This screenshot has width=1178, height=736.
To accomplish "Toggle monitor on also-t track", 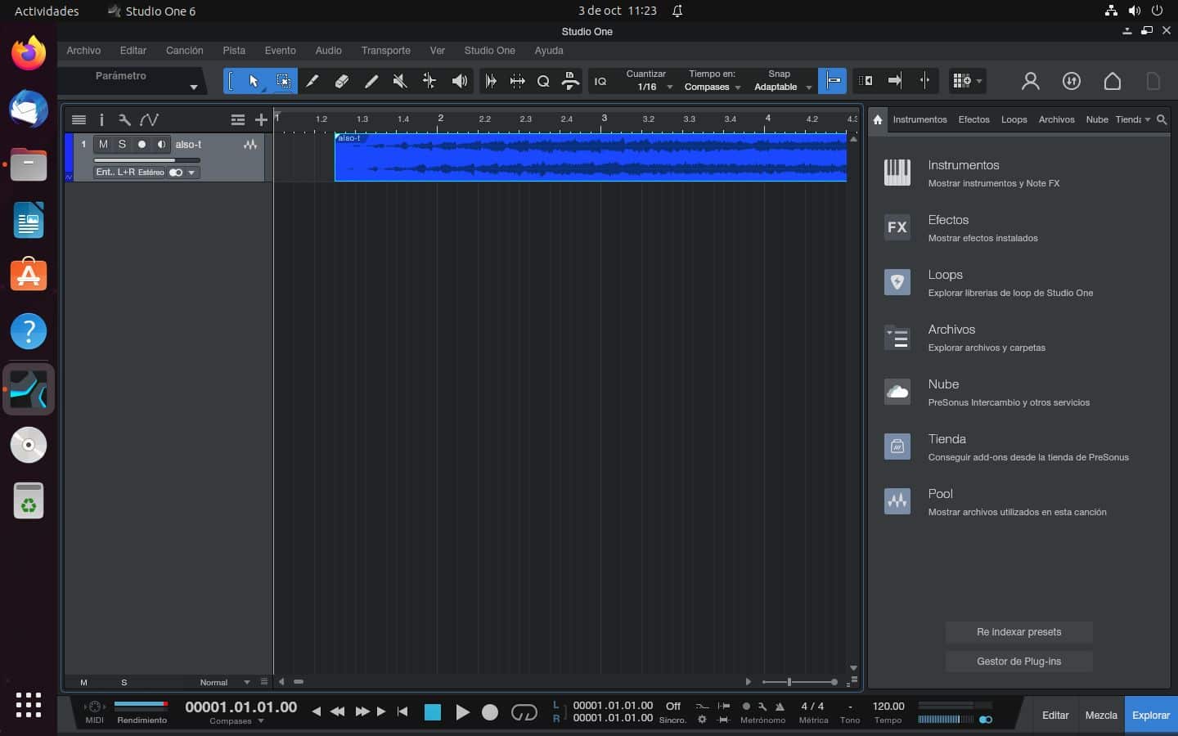I will click(161, 145).
